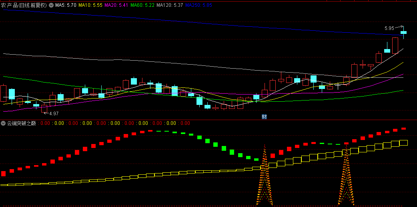417x207 pixels.
Task: Click the MA250: 5.85 label
Action: pyautogui.click(x=198, y=5)
